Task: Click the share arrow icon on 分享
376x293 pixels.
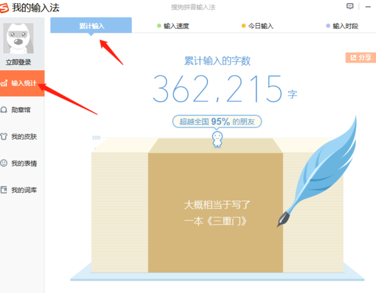Action: click(x=353, y=58)
